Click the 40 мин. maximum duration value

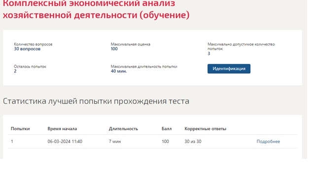click(x=119, y=71)
